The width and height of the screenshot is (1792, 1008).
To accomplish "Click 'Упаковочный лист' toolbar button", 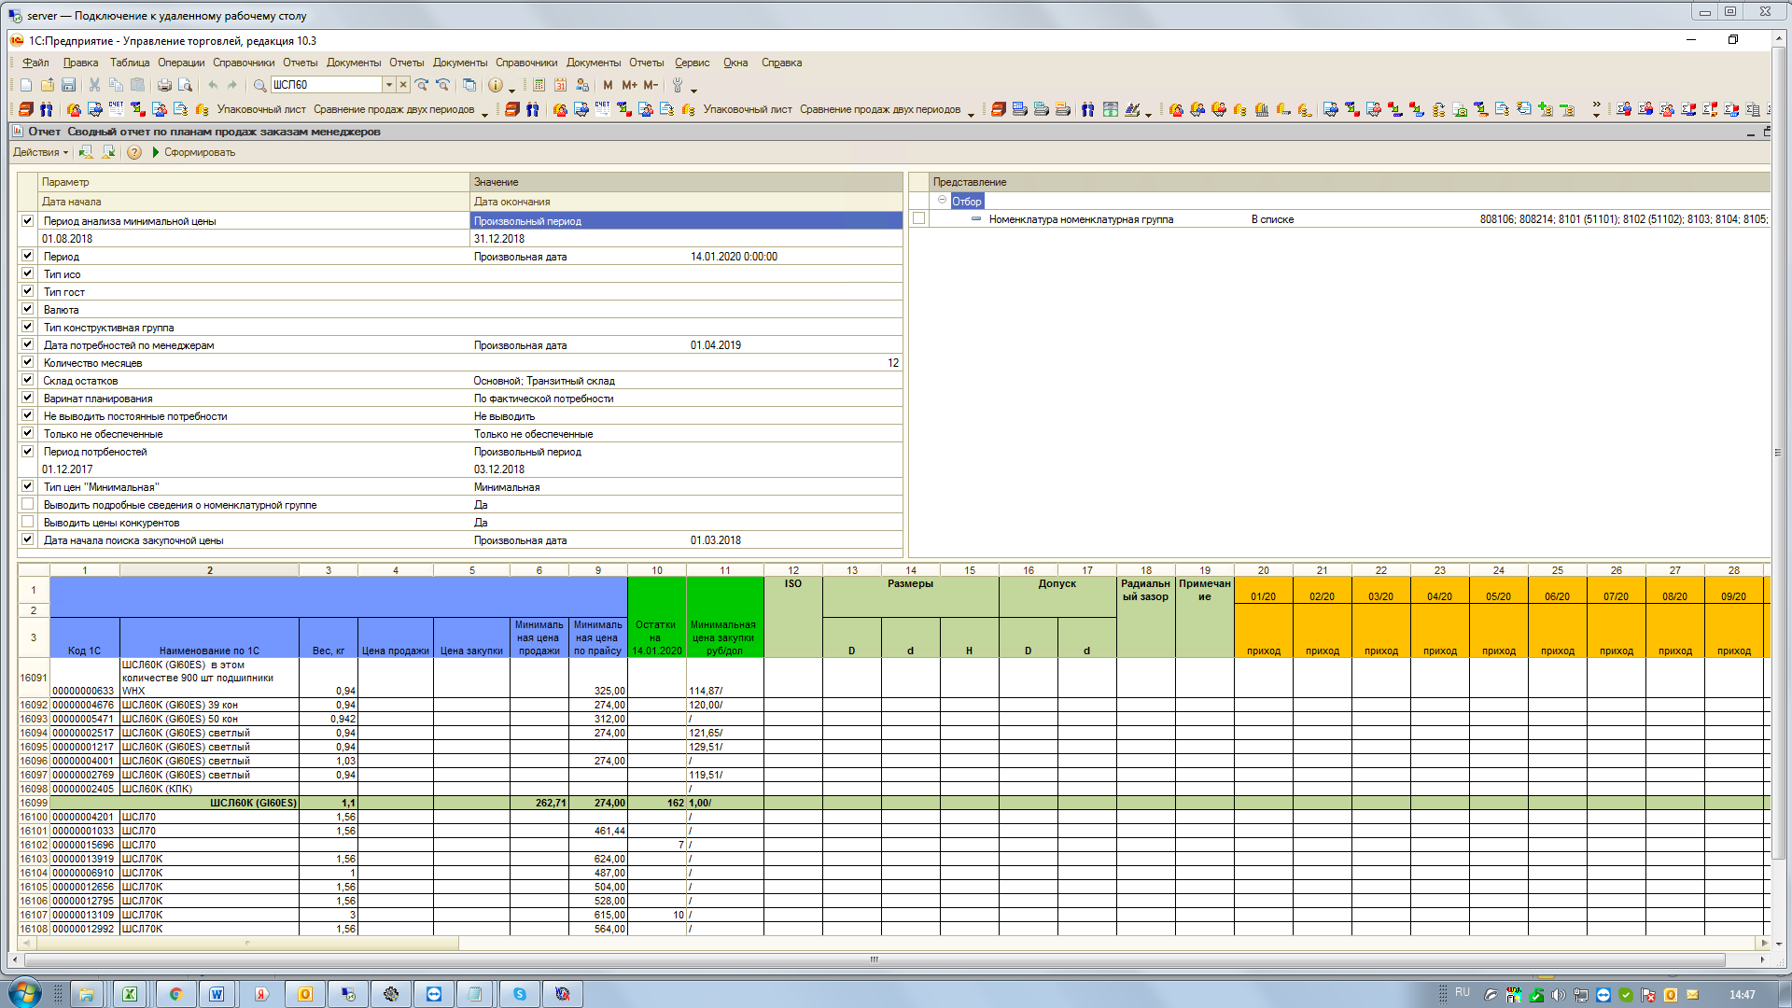I will tap(260, 109).
